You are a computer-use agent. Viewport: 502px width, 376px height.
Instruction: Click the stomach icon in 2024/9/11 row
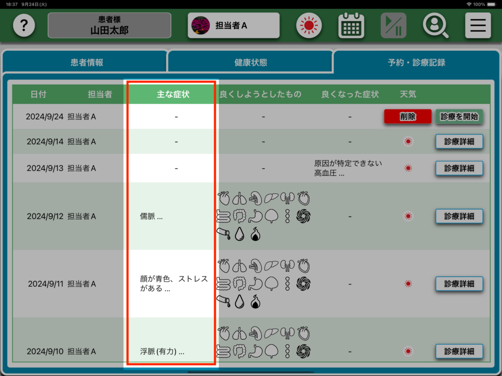click(x=255, y=283)
